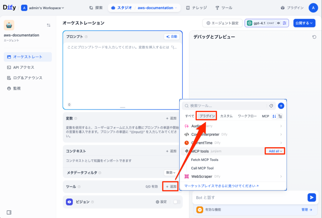Collapse the sidebar panel icon
This screenshot has height=218, width=322.
point(9,212)
